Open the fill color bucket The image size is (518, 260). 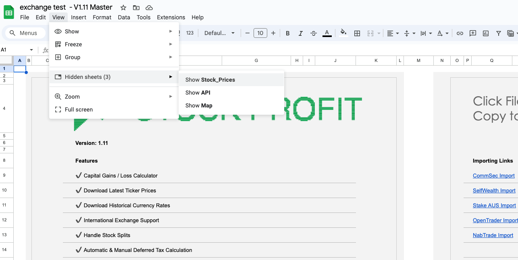pos(343,33)
